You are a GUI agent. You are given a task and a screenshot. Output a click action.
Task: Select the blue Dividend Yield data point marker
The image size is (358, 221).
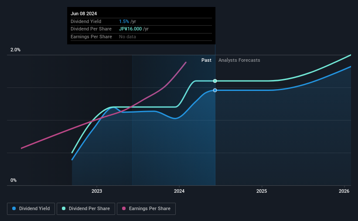coord(215,90)
